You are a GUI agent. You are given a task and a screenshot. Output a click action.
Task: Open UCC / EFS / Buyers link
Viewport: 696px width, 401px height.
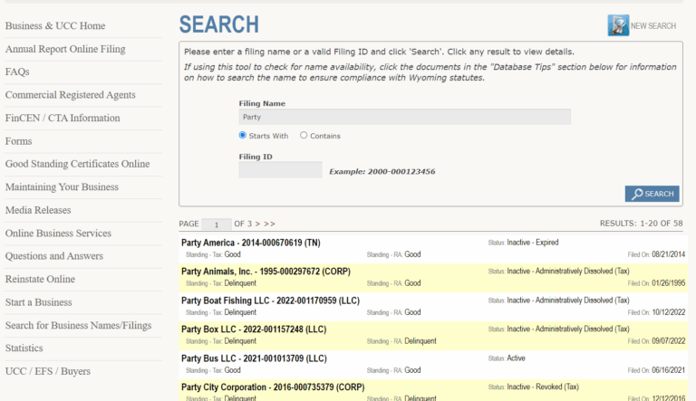[x=48, y=371]
